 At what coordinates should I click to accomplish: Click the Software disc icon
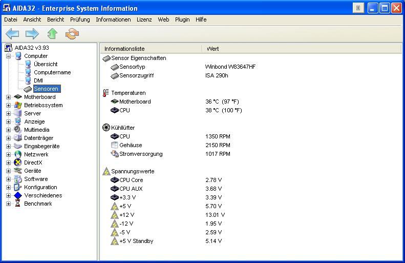pyautogui.click(x=18, y=179)
